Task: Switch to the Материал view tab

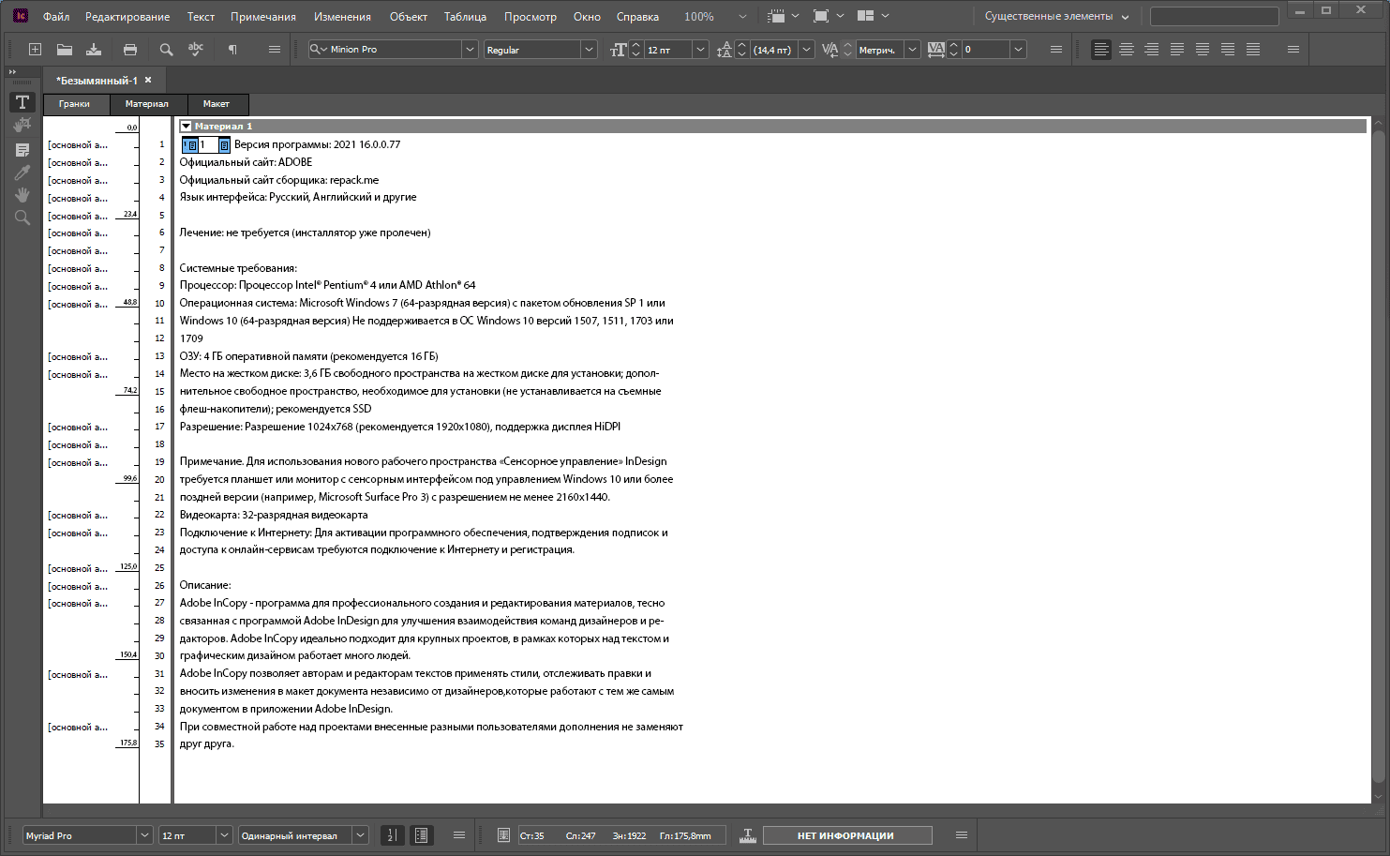Action: point(147,104)
